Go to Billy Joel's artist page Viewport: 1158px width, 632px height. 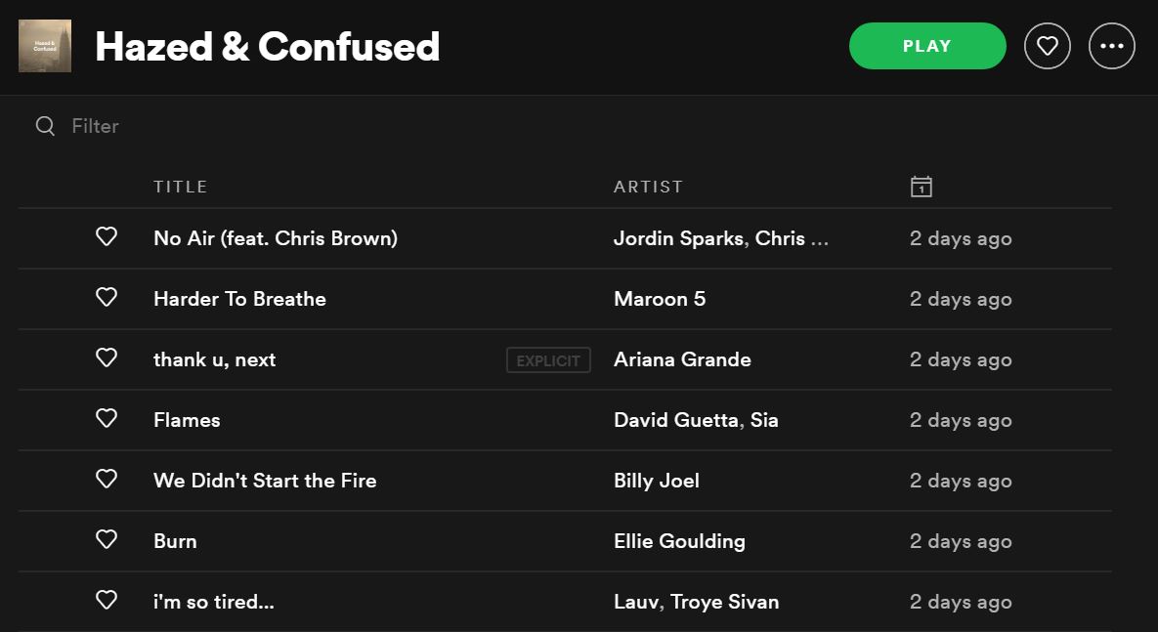tap(657, 481)
